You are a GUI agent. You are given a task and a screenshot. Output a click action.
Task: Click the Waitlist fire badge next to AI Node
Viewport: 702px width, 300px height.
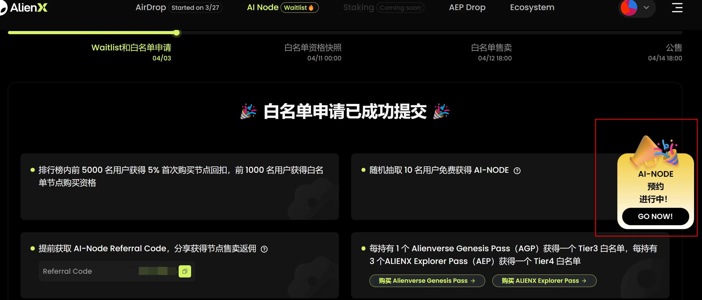(x=299, y=7)
